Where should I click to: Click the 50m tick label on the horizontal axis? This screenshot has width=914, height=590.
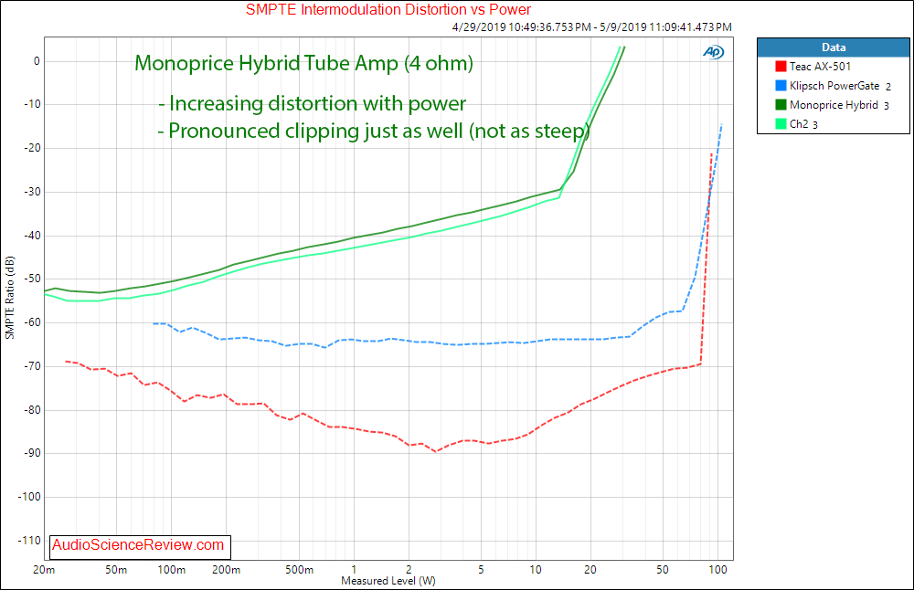tap(116, 570)
